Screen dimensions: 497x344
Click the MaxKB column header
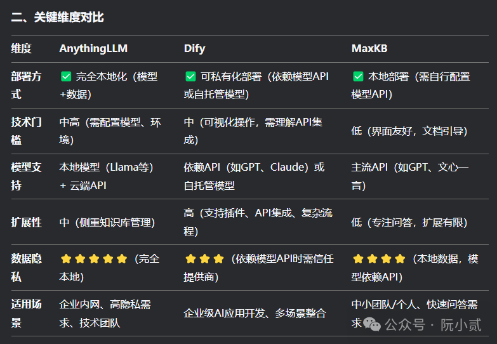click(x=369, y=48)
